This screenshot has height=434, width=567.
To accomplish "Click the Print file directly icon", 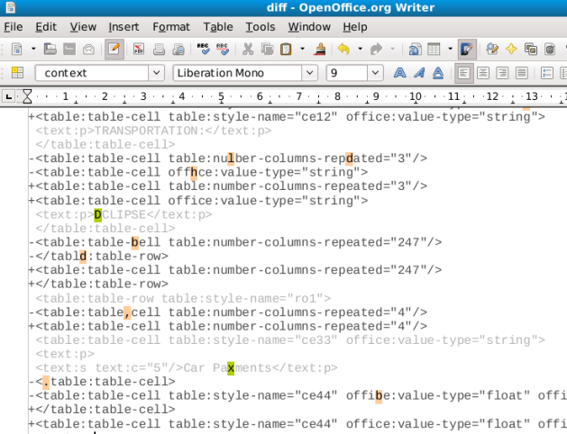I will click(160, 49).
